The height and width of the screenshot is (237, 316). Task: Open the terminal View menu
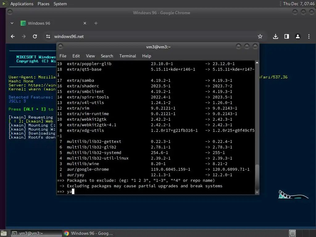(x=90, y=56)
